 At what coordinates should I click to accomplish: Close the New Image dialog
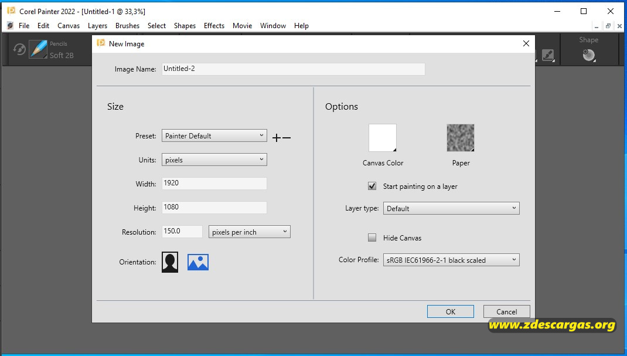[526, 43]
